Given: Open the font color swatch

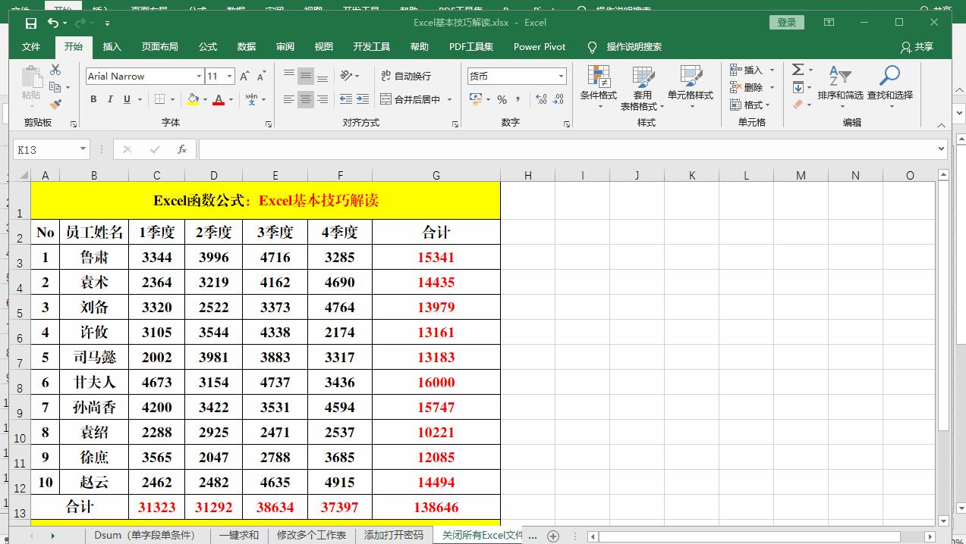Looking at the screenshot, I should click(219, 99).
